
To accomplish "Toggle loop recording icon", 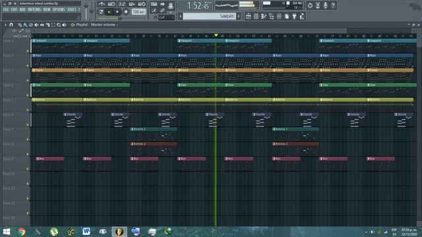I will coord(142,4).
